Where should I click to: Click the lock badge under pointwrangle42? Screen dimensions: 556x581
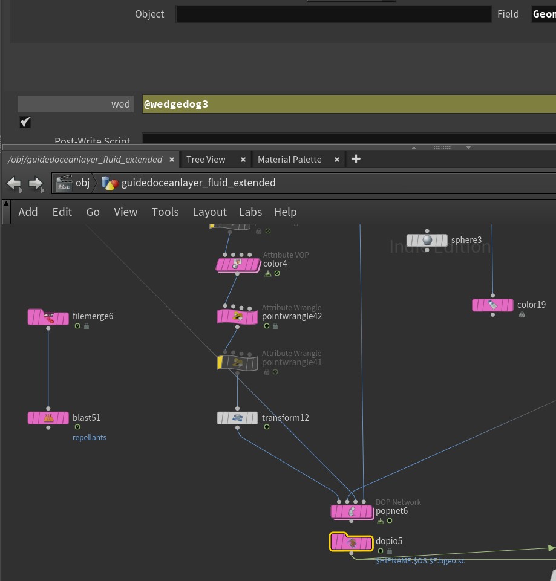click(275, 326)
